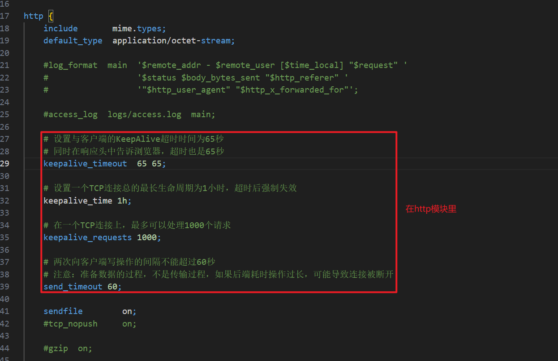Select the "send_timeout" directive
Image resolution: width=558 pixels, height=361 pixels.
73,287
